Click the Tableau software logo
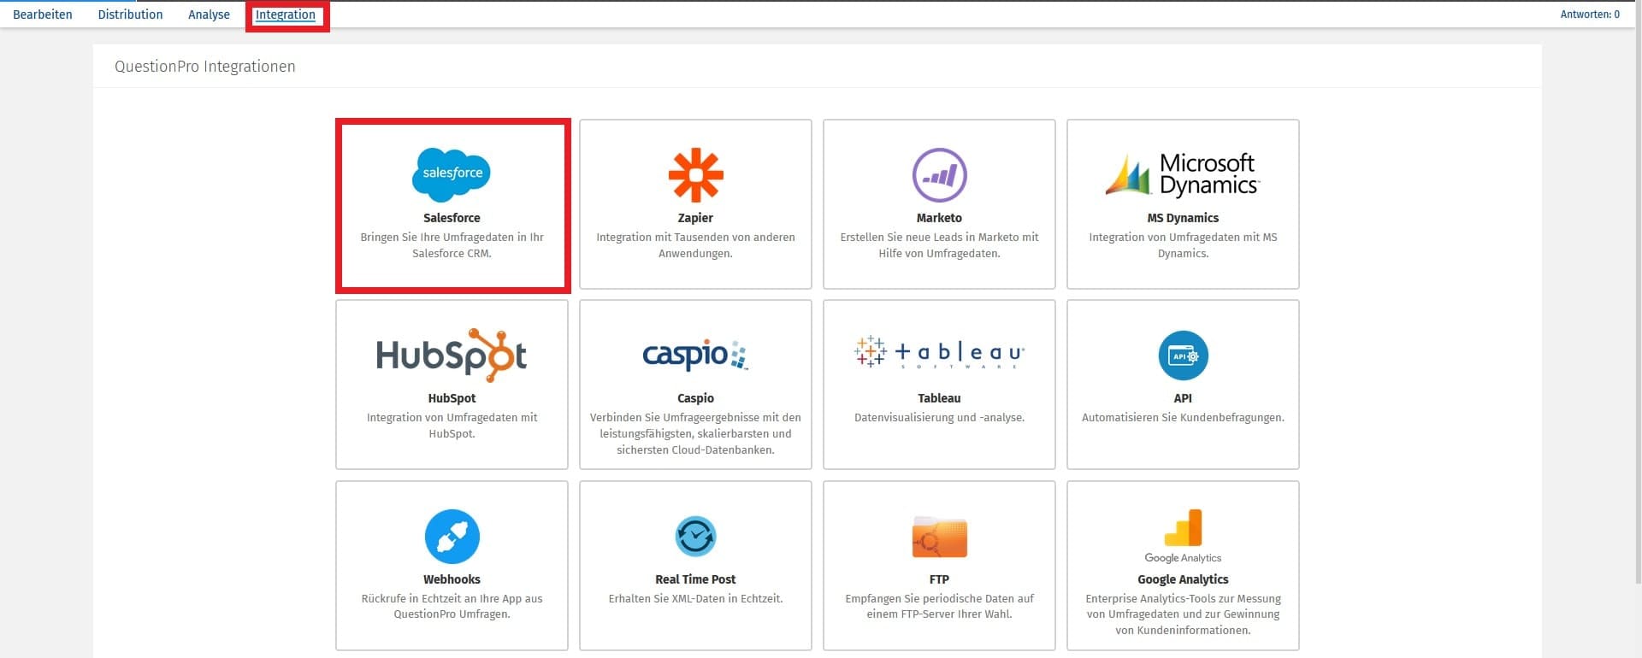 [x=939, y=351]
